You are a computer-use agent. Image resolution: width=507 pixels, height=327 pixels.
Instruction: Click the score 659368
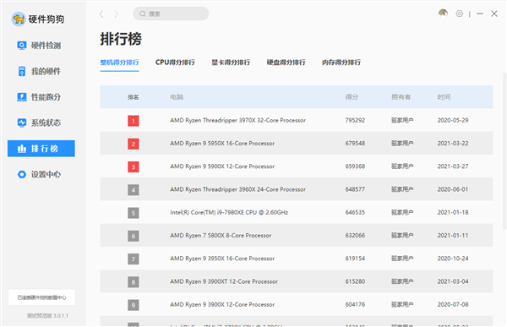coord(355,166)
